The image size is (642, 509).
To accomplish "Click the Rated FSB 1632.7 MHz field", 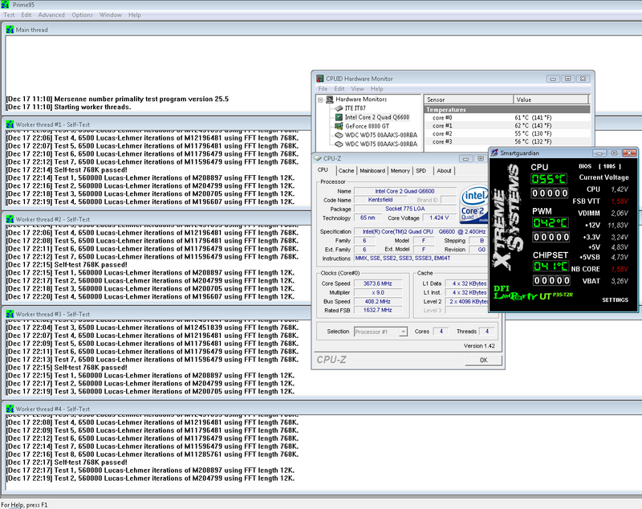I will click(377, 310).
